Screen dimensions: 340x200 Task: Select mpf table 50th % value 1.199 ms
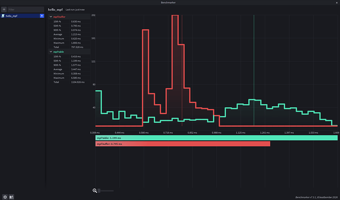[x=76, y=61]
